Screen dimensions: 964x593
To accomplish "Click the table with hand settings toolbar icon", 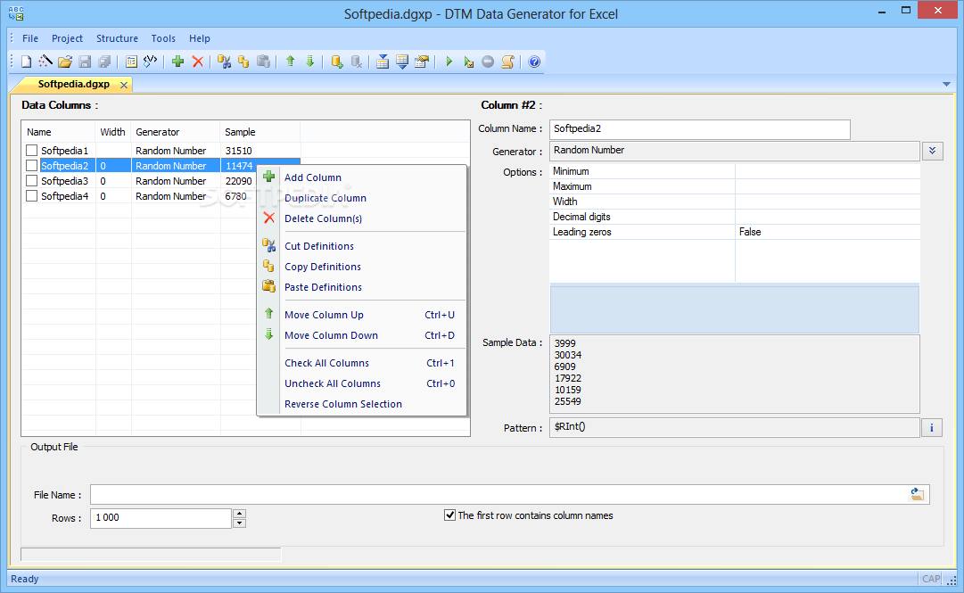I will coord(422,62).
